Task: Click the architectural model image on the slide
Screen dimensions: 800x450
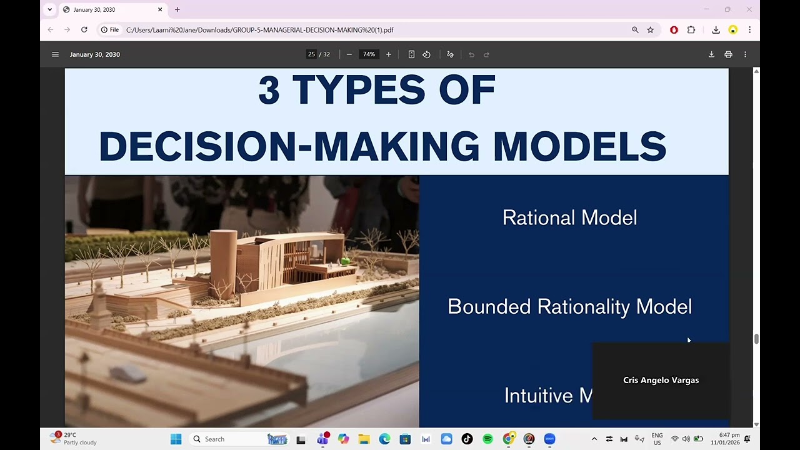Action: [242, 301]
